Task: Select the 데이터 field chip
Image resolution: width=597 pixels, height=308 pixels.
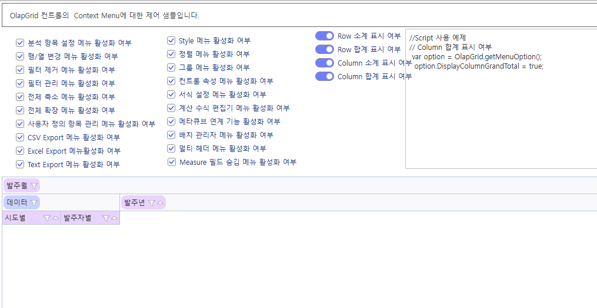Action: point(22,203)
